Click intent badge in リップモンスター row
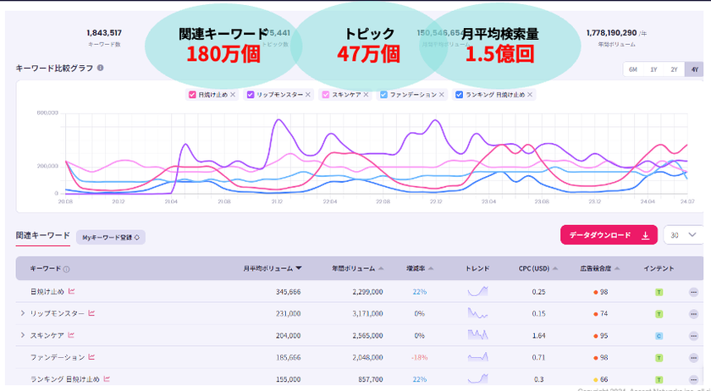Image resolution: width=711 pixels, height=391 pixels. coord(659,314)
